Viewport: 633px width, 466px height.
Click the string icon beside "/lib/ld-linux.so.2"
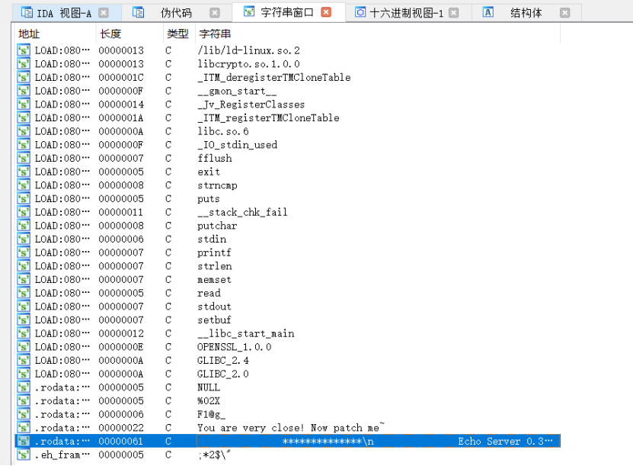coord(23,50)
